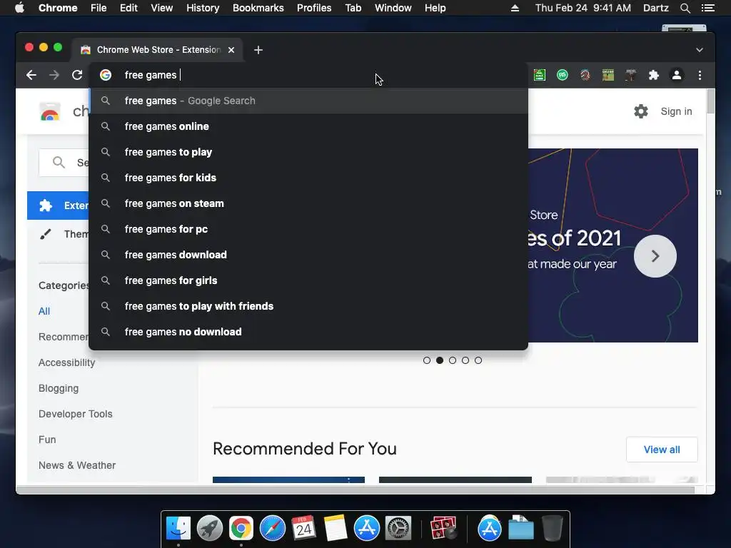
Task: Select the first carousel dot
Action: click(x=427, y=360)
